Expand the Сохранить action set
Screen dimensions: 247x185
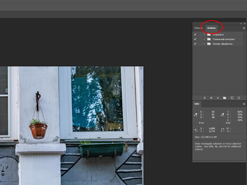tap(204, 34)
